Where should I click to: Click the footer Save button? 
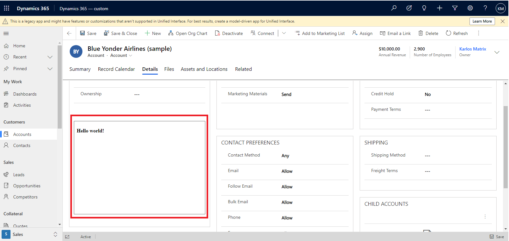click(x=497, y=237)
